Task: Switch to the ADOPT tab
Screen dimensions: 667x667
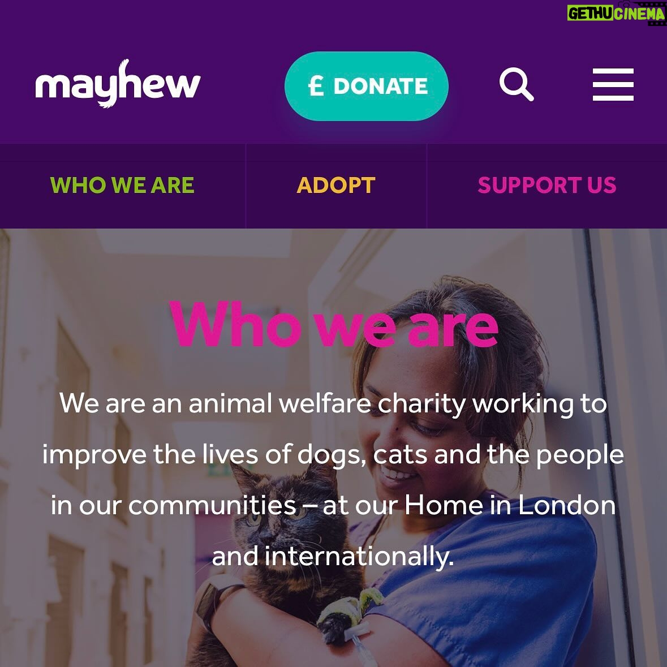Action: pos(336,186)
